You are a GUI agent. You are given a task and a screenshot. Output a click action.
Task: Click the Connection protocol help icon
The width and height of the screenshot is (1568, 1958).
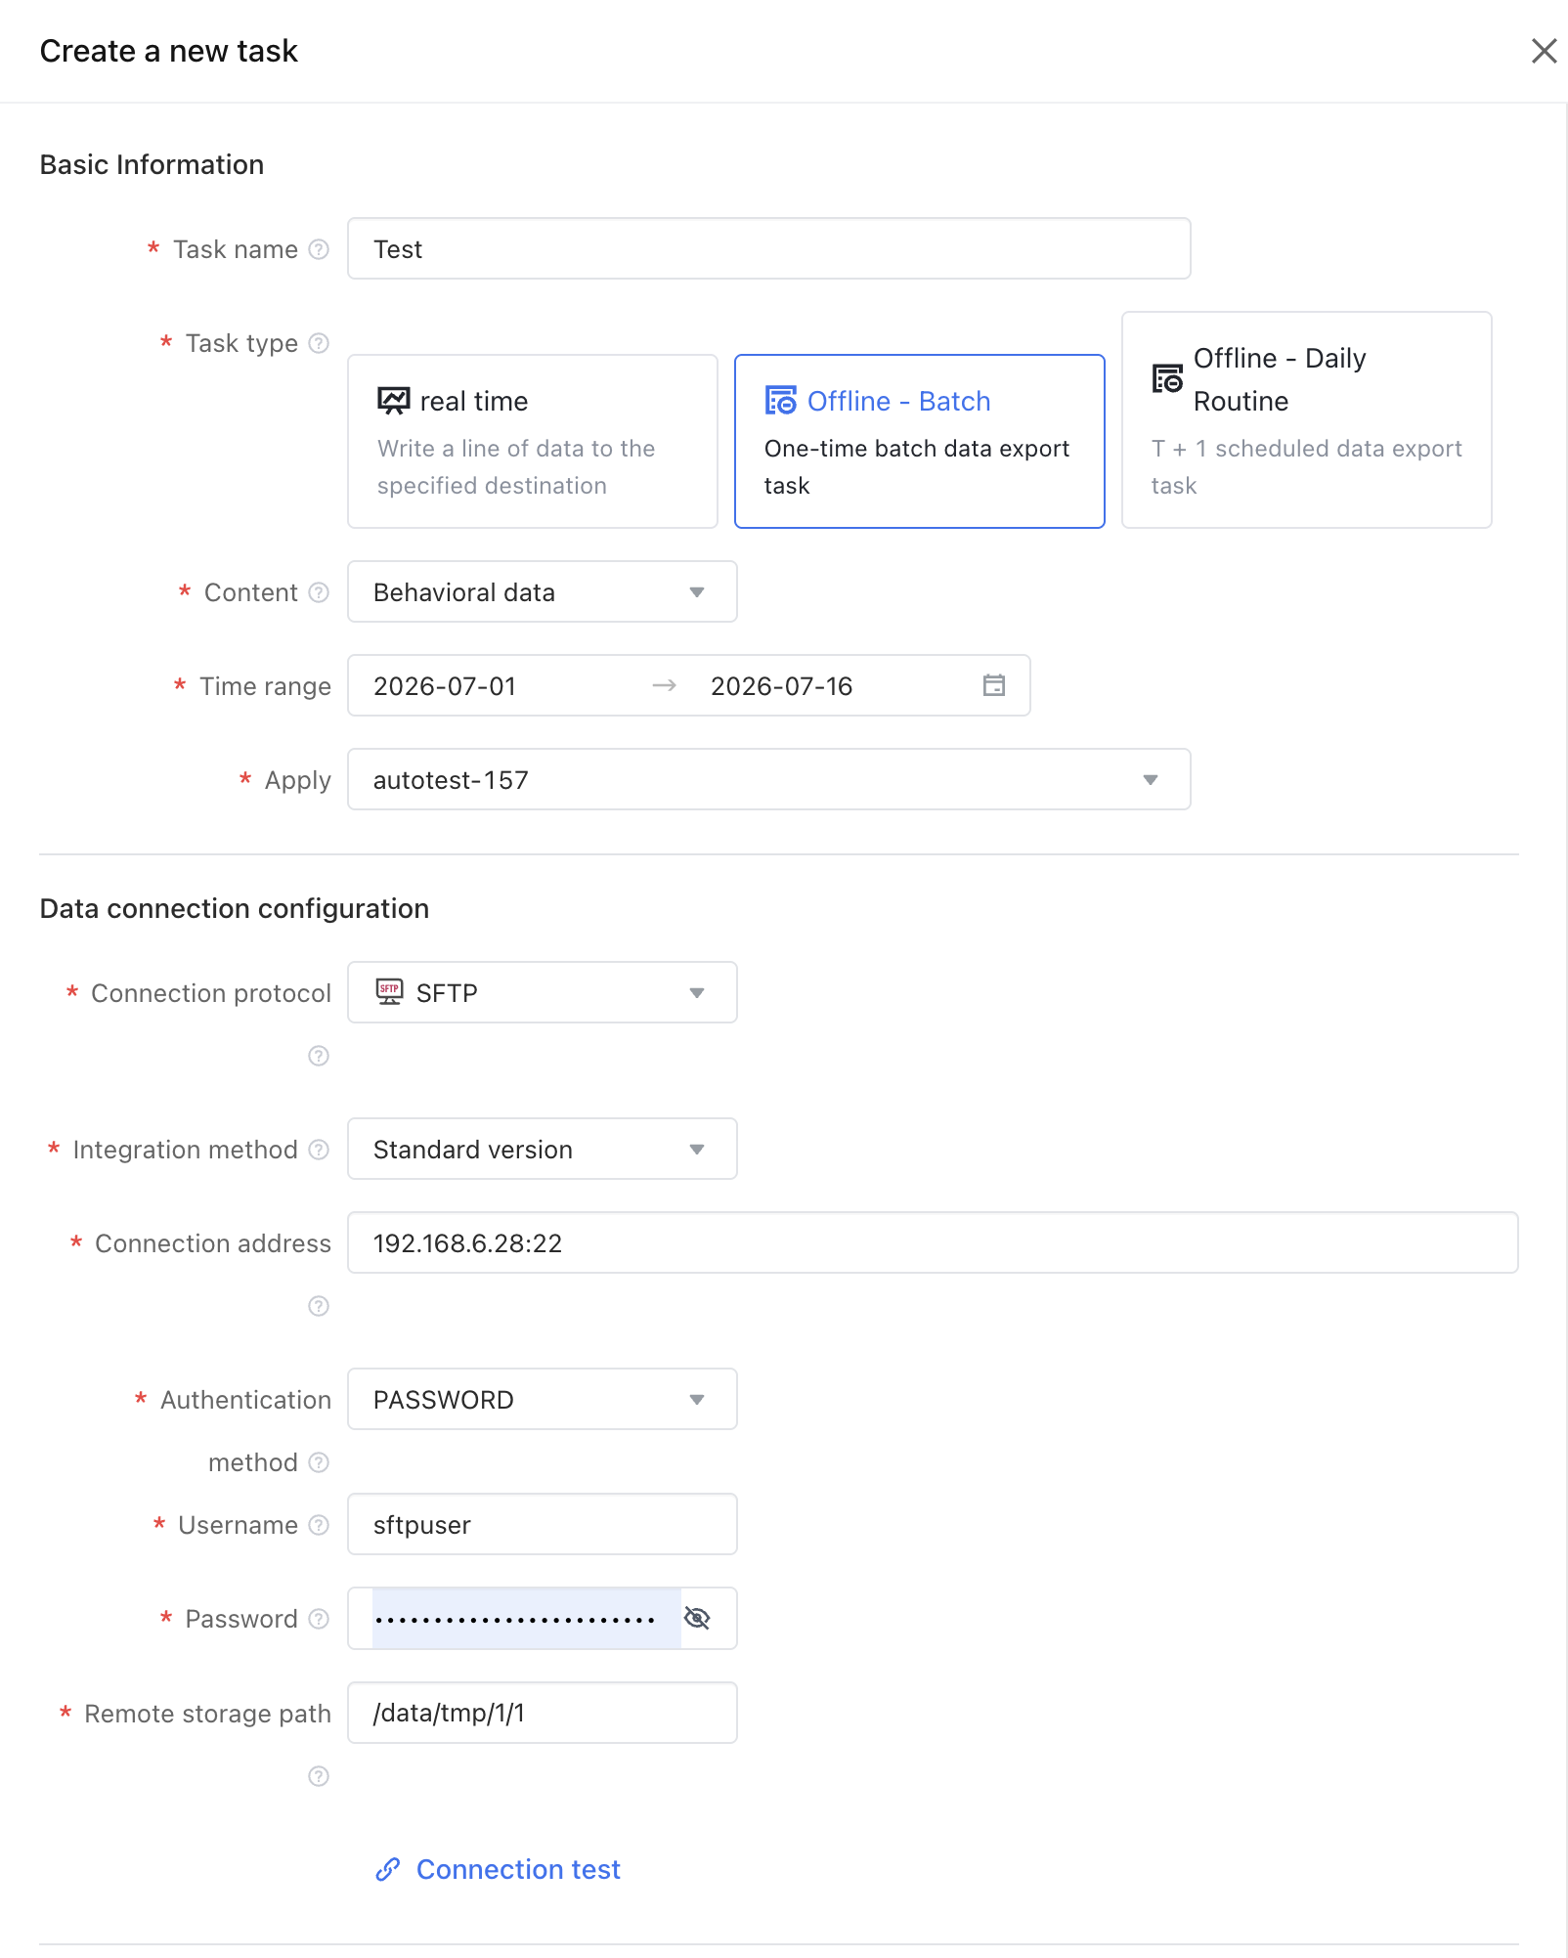pos(319,1056)
